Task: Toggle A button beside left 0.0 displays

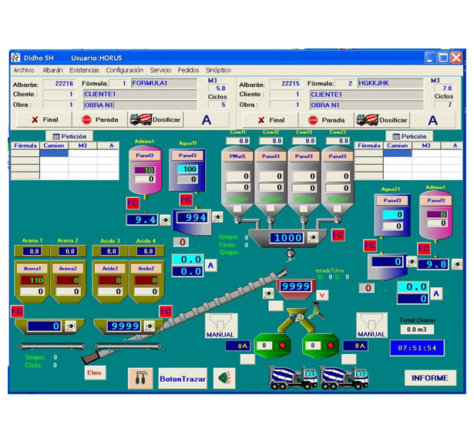Action: [x=210, y=266]
